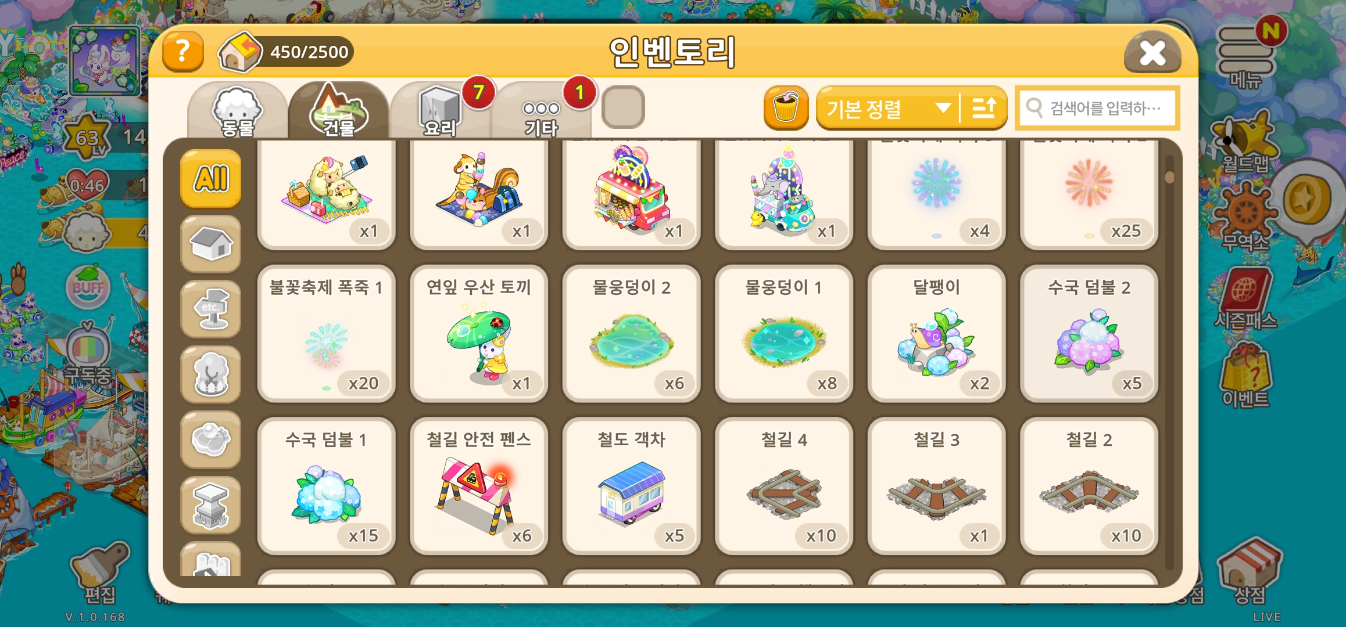Open the 상점 shop button

coord(1250,572)
